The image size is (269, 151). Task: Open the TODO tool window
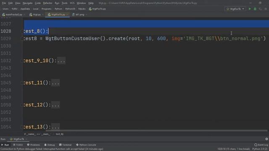tap(18, 145)
